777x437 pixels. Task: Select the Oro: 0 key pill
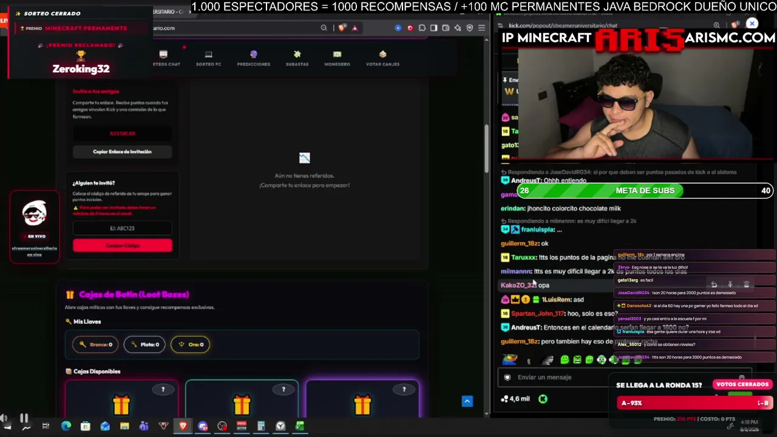click(191, 345)
